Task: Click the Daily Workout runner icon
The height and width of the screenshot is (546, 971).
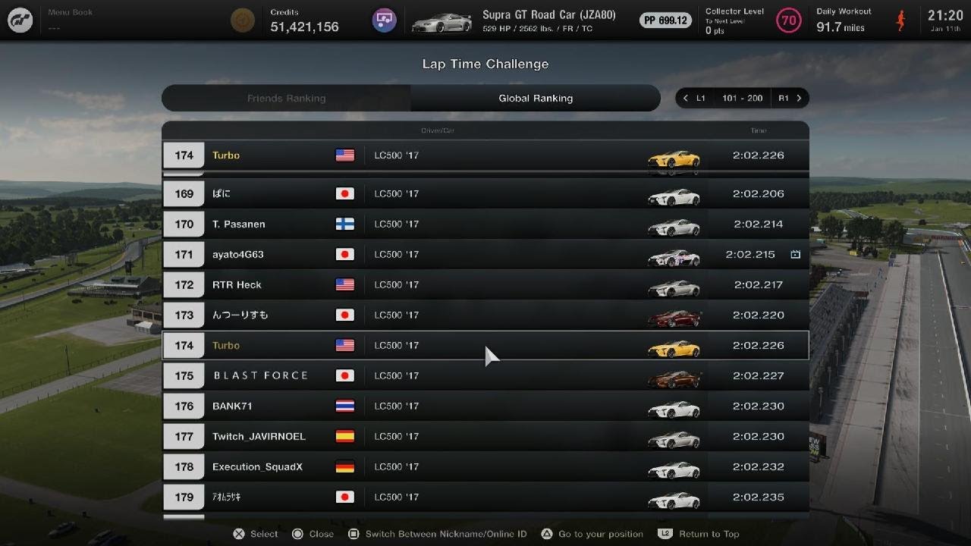Action: pyautogui.click(x=900, y=20)
